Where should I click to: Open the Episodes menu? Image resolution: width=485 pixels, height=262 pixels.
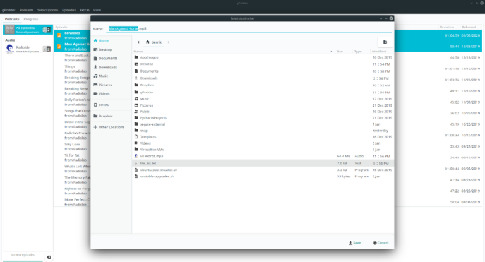pos(69,10)
